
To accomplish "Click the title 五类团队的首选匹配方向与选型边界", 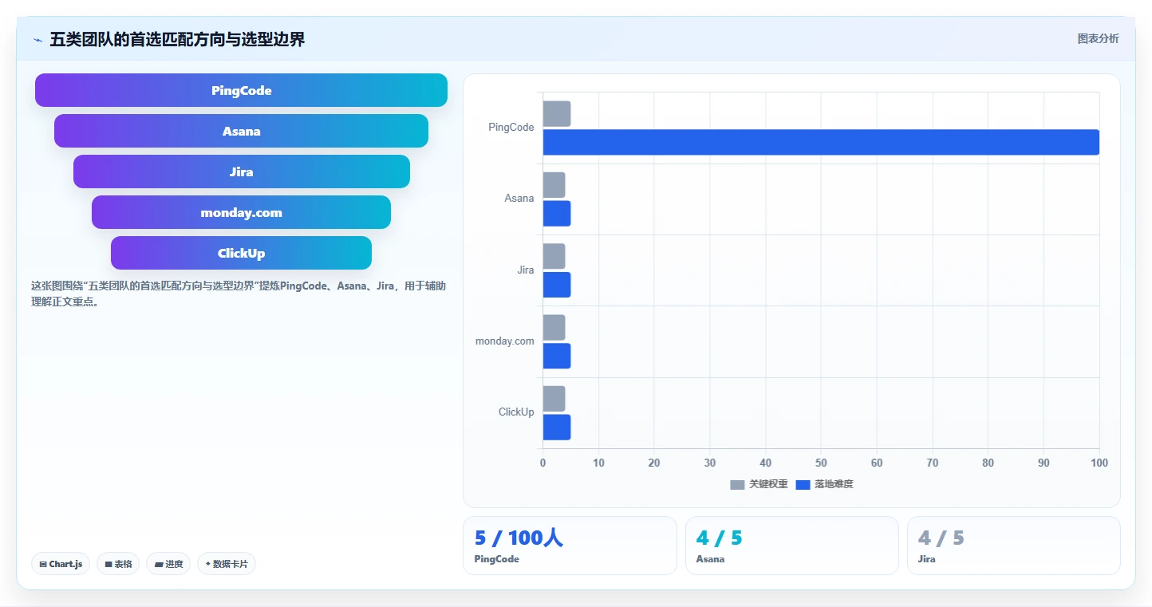I will (x=177, y=39).
